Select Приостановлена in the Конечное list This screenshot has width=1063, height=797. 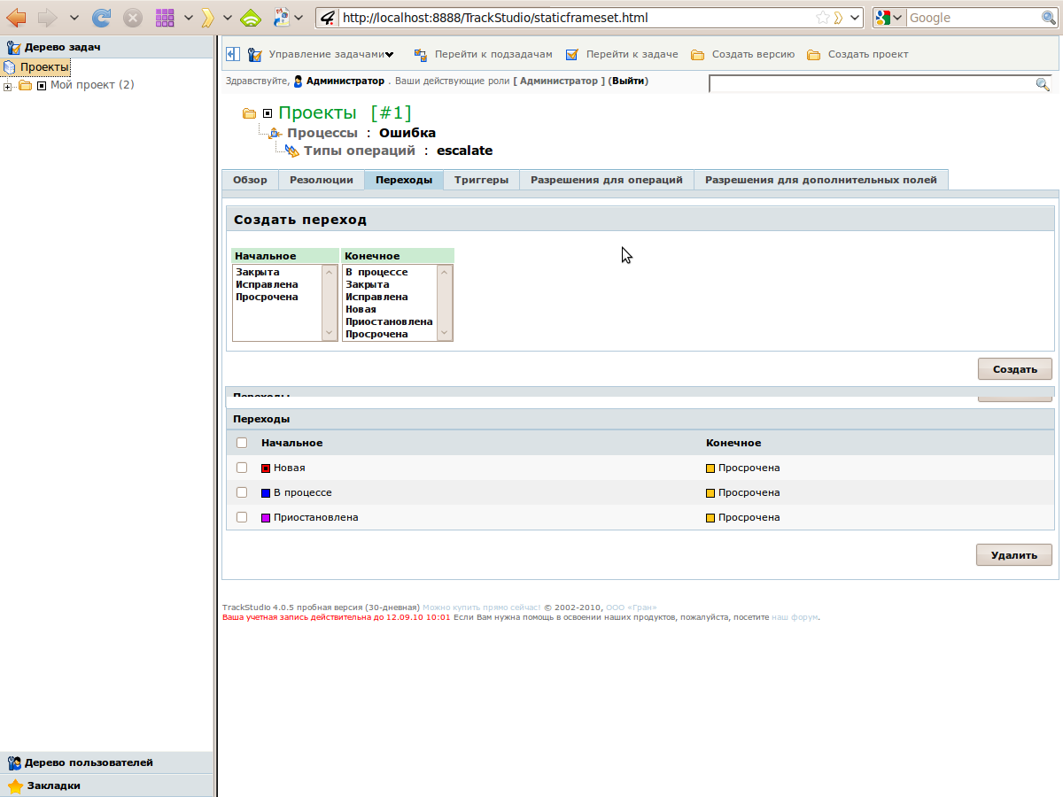pos(389,321)
